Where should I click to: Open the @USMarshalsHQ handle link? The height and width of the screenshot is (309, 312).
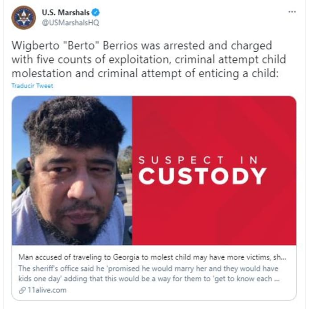point(70,23)
